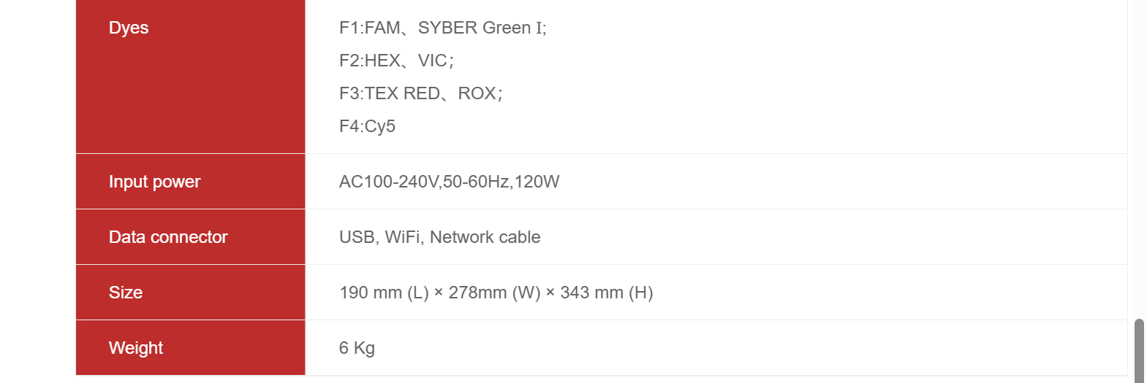
Task: Click the F4:Cy5 dye line
Action: 367,126
